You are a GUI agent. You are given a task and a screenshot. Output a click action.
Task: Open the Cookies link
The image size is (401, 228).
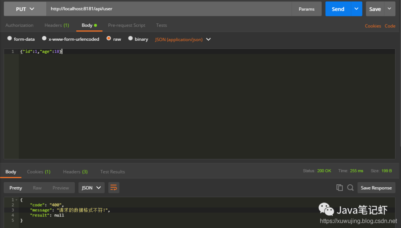click(x=373, y=26)
